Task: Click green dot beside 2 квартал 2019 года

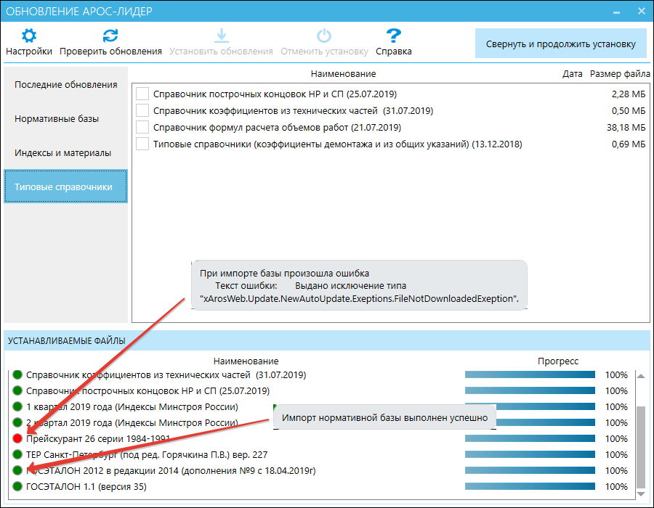Action: click(17, 422)
